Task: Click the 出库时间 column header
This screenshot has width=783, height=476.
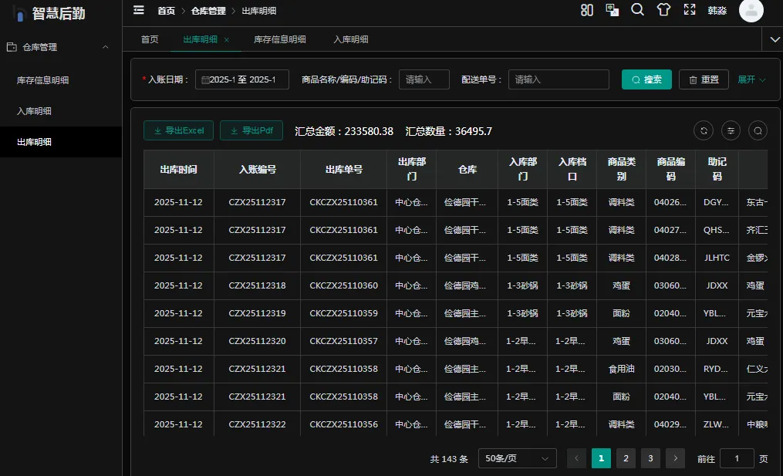Action: (x=179, y=169)
